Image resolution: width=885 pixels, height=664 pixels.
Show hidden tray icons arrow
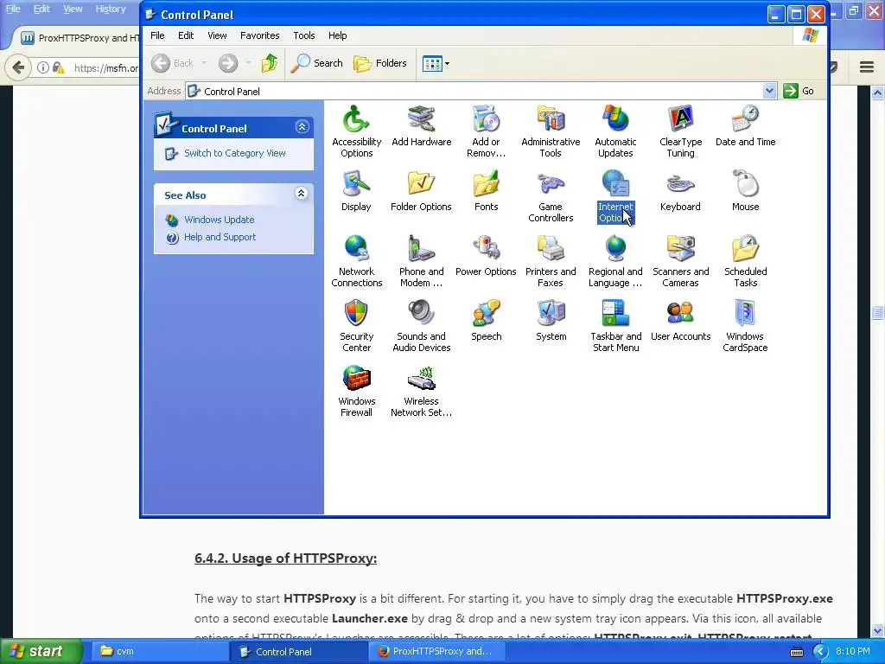pos(819,652)
